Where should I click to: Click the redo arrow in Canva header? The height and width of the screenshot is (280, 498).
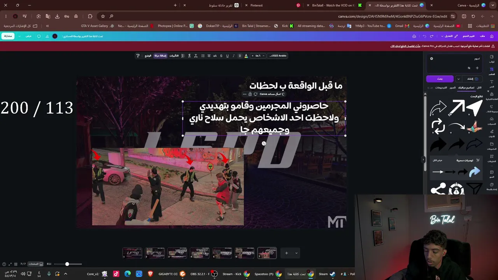tap(431, 36)
